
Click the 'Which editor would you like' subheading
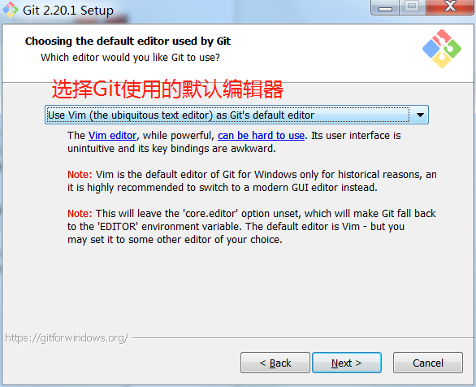point(130,58)
